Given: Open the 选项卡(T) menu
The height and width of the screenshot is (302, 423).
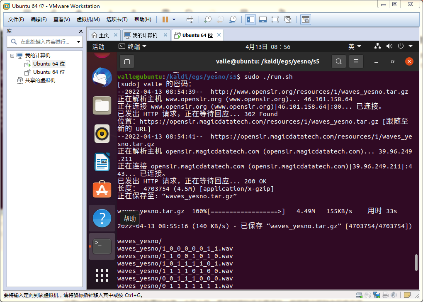Looking at the screenshot, I should click(117, 19).
